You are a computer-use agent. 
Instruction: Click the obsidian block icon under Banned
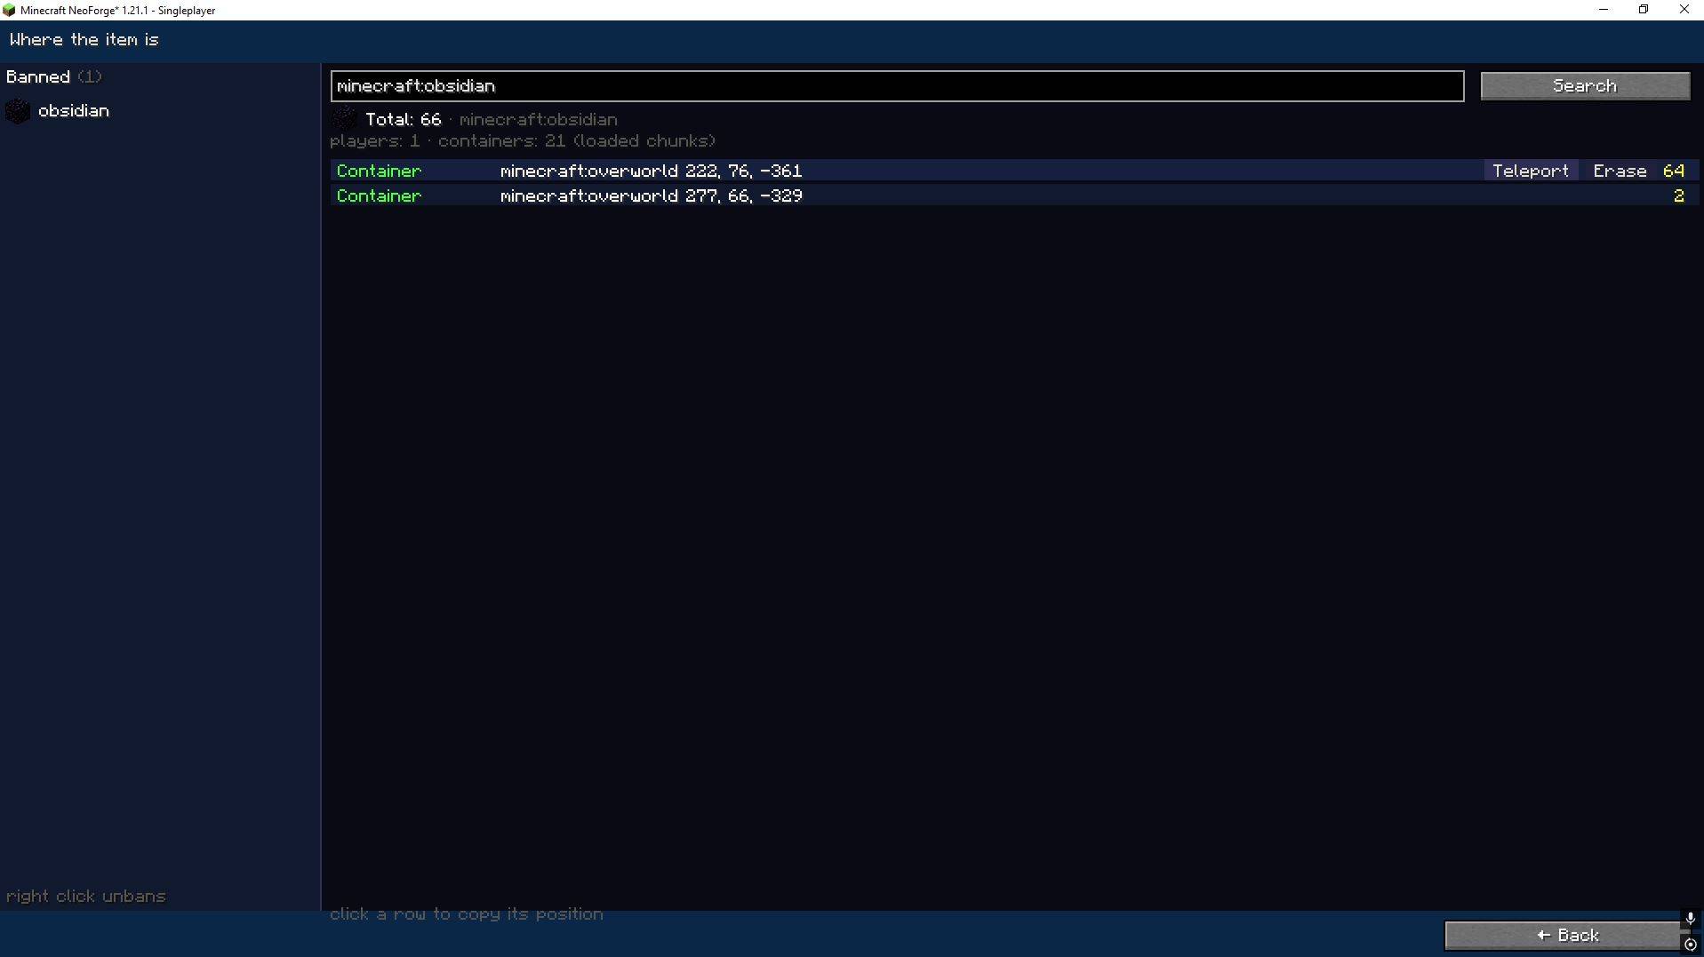[x=18, y=111]
